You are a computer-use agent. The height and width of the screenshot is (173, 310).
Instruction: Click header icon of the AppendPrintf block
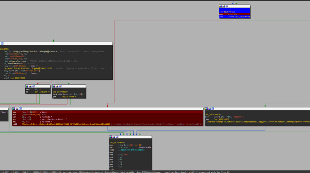point(2,43)
